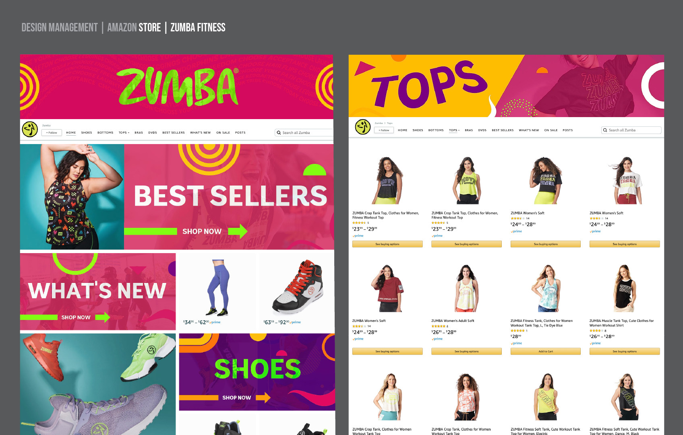Click the orange arrow on Shoes banner
Viewport: 683px width, 435px height.
(x=263, y=398)
